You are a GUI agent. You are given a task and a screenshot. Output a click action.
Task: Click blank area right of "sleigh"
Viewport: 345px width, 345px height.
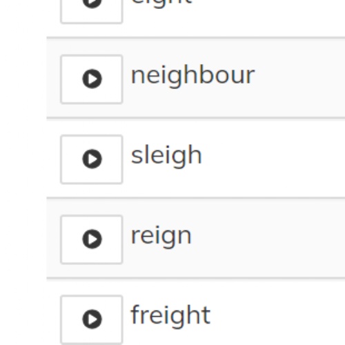(274, 159)
